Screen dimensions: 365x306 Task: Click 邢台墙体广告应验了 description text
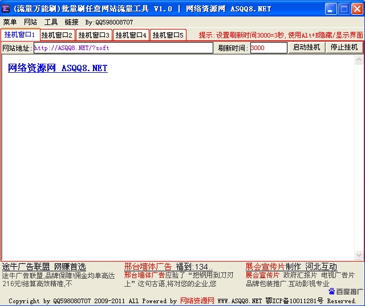[x=179, y=279]
